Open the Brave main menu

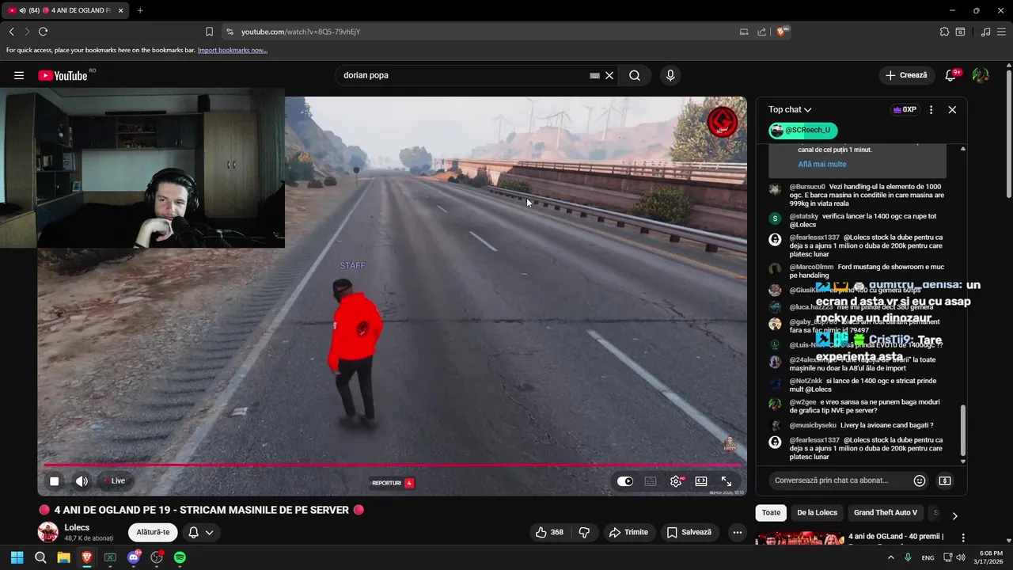point(1002,32)
